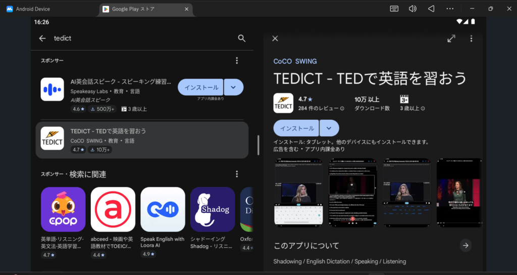This screenshot has width=517, height=275.
Task: Open options for related sponsored apps
Action: pos(237,174)
